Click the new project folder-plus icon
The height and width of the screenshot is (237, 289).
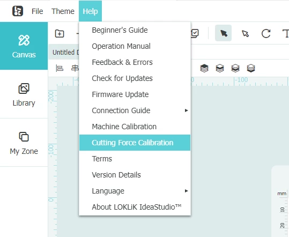60,34
